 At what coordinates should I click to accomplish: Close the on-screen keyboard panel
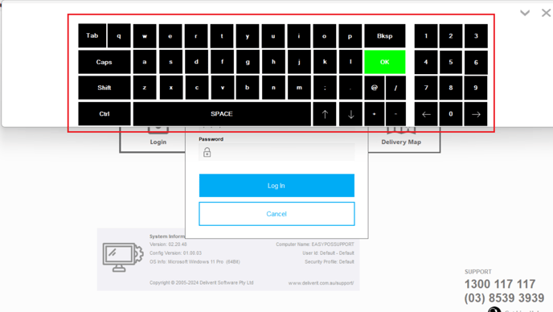546,13
